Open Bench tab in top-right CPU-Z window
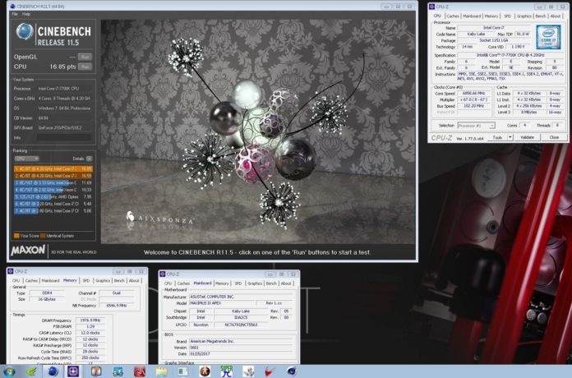 [541, 16]
